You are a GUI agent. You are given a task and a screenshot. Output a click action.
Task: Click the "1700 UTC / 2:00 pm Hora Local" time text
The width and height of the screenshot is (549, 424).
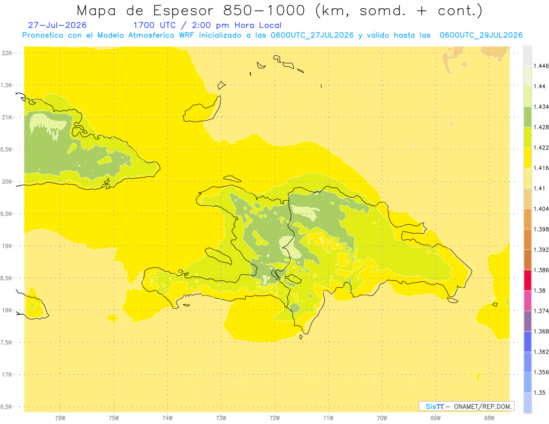207,25
